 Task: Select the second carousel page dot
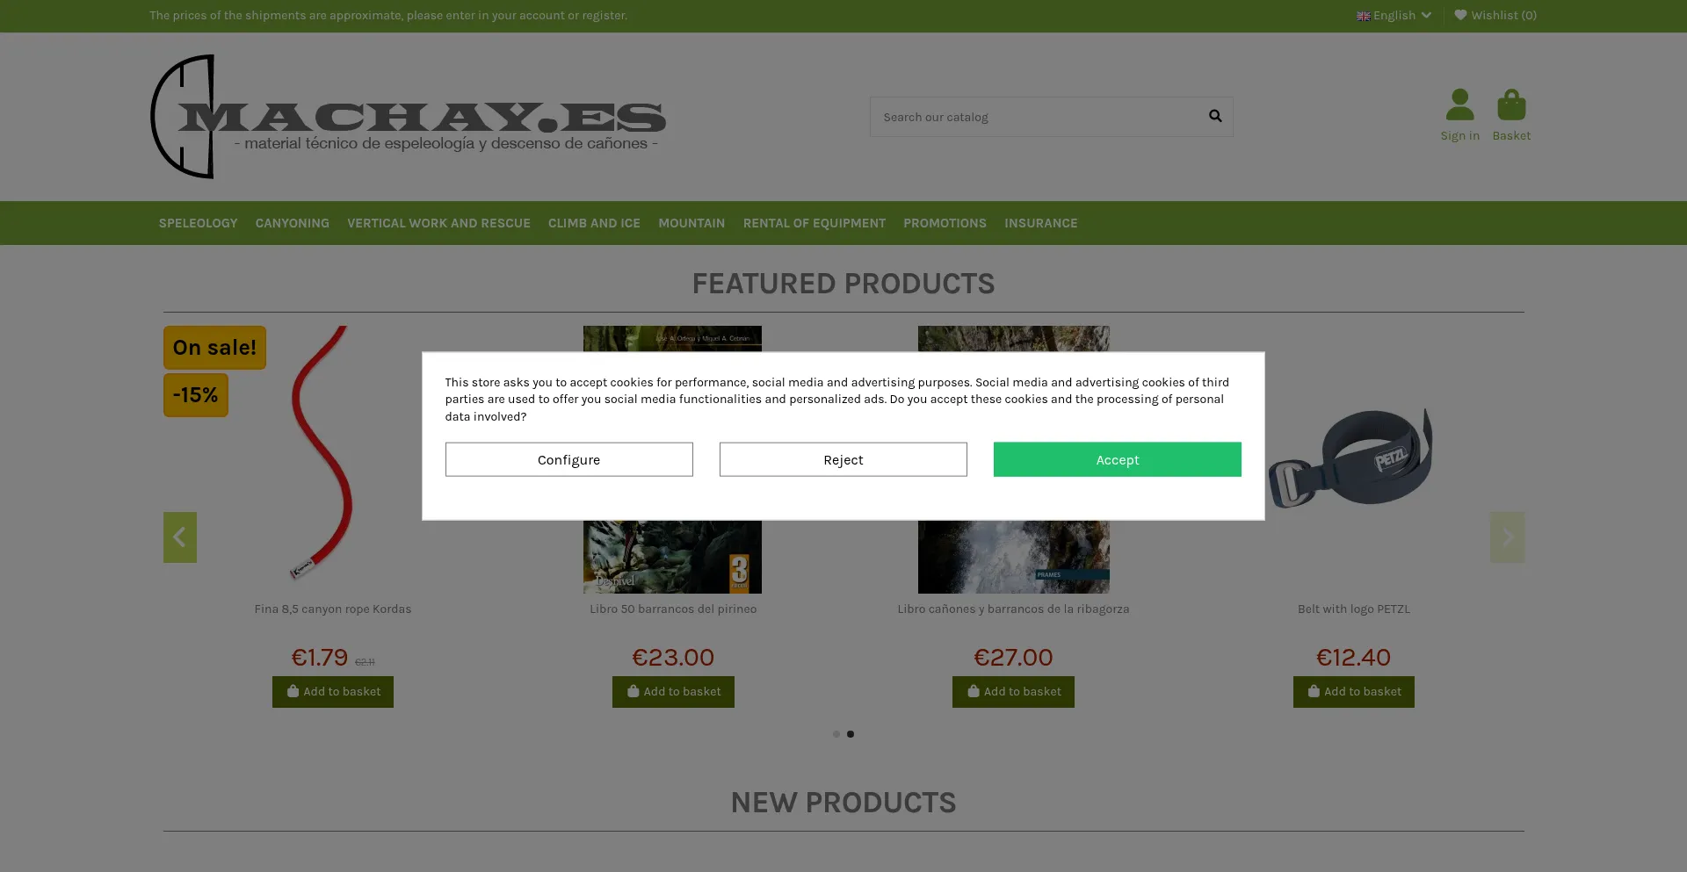point(851,734)
